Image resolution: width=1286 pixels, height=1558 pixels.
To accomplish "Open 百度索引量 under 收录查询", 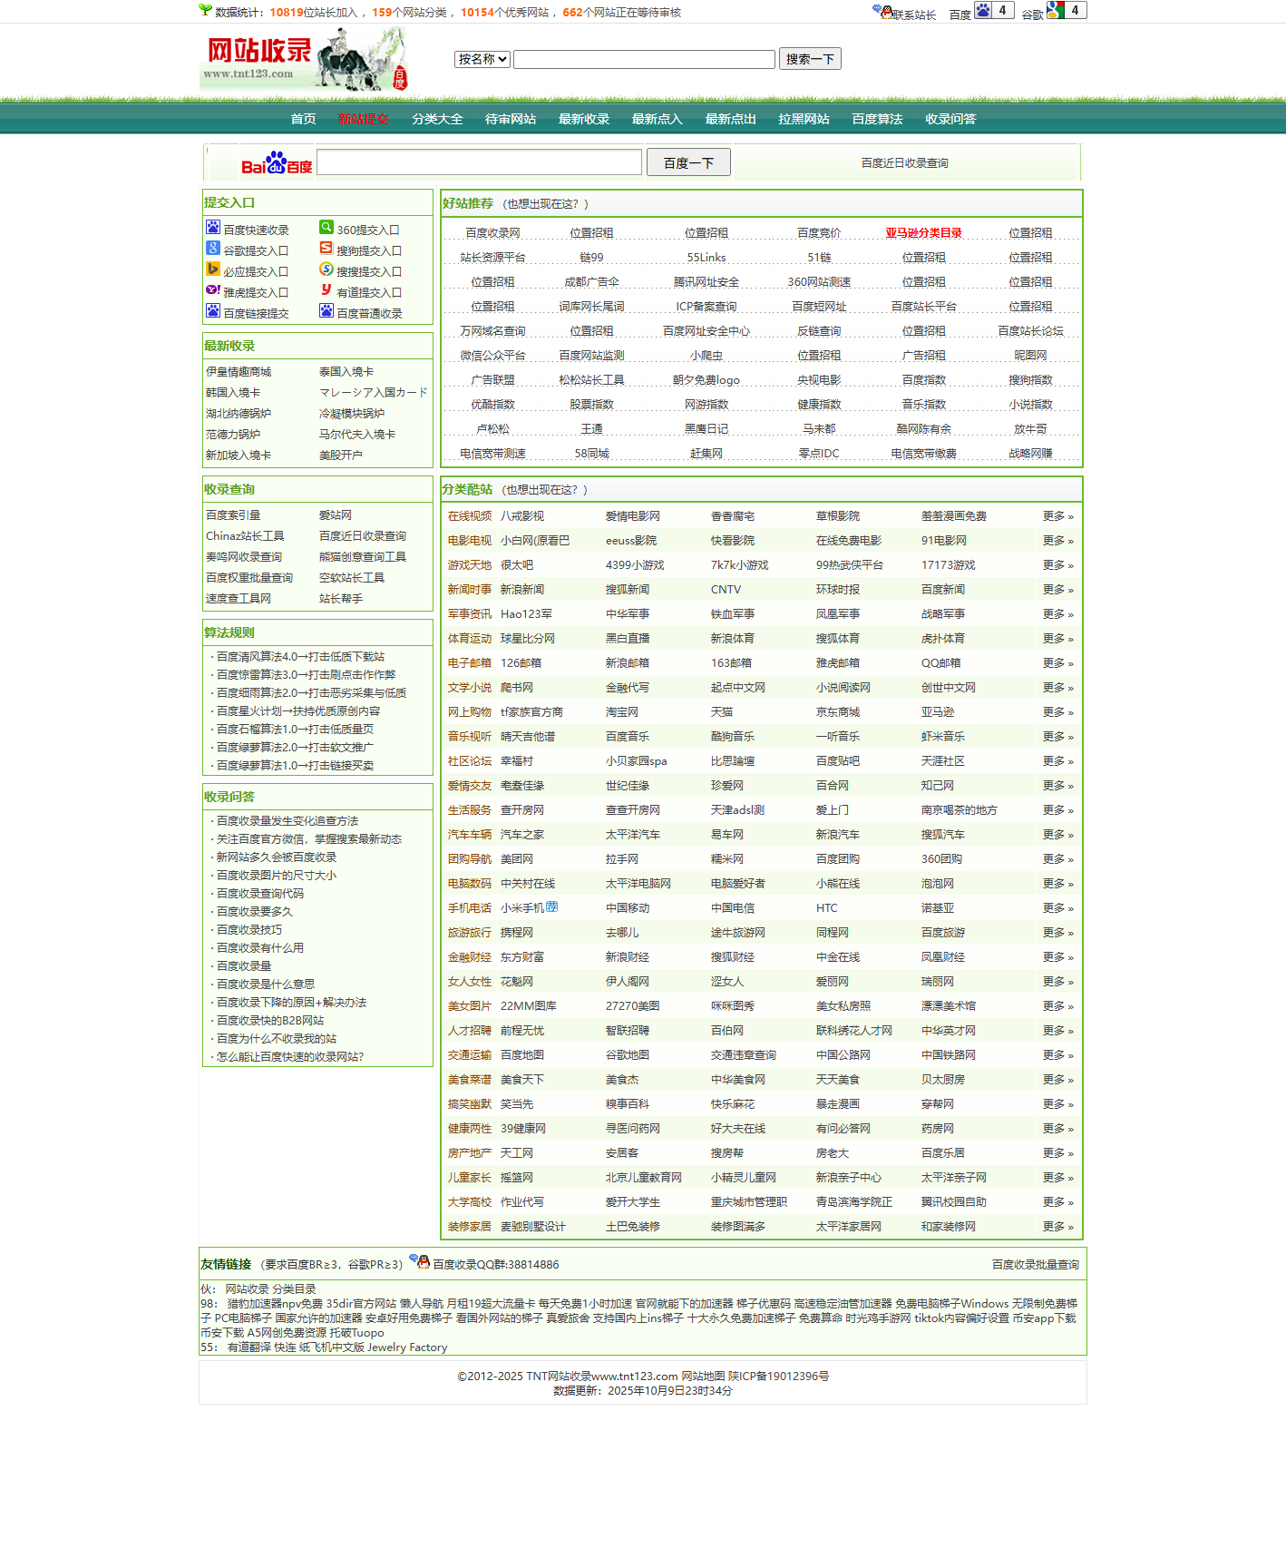I will pyautogui.click(x=233, y=514).
